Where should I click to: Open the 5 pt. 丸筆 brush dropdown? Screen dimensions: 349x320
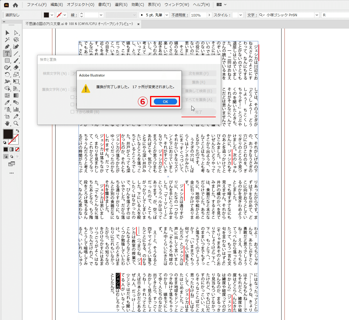tap(167, 15)
